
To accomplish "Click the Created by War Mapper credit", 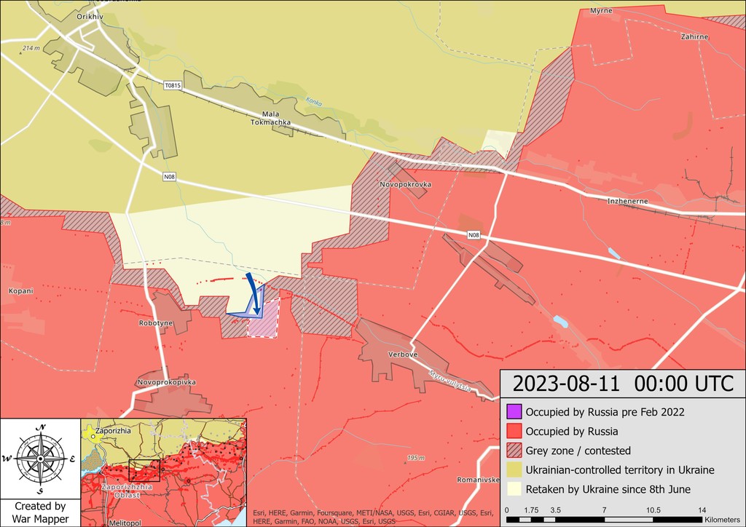I will click(41, 512).
